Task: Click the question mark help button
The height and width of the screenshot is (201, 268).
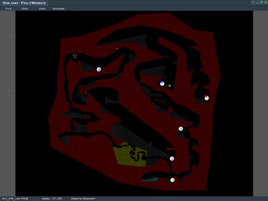Action: (x=253, y=2)
